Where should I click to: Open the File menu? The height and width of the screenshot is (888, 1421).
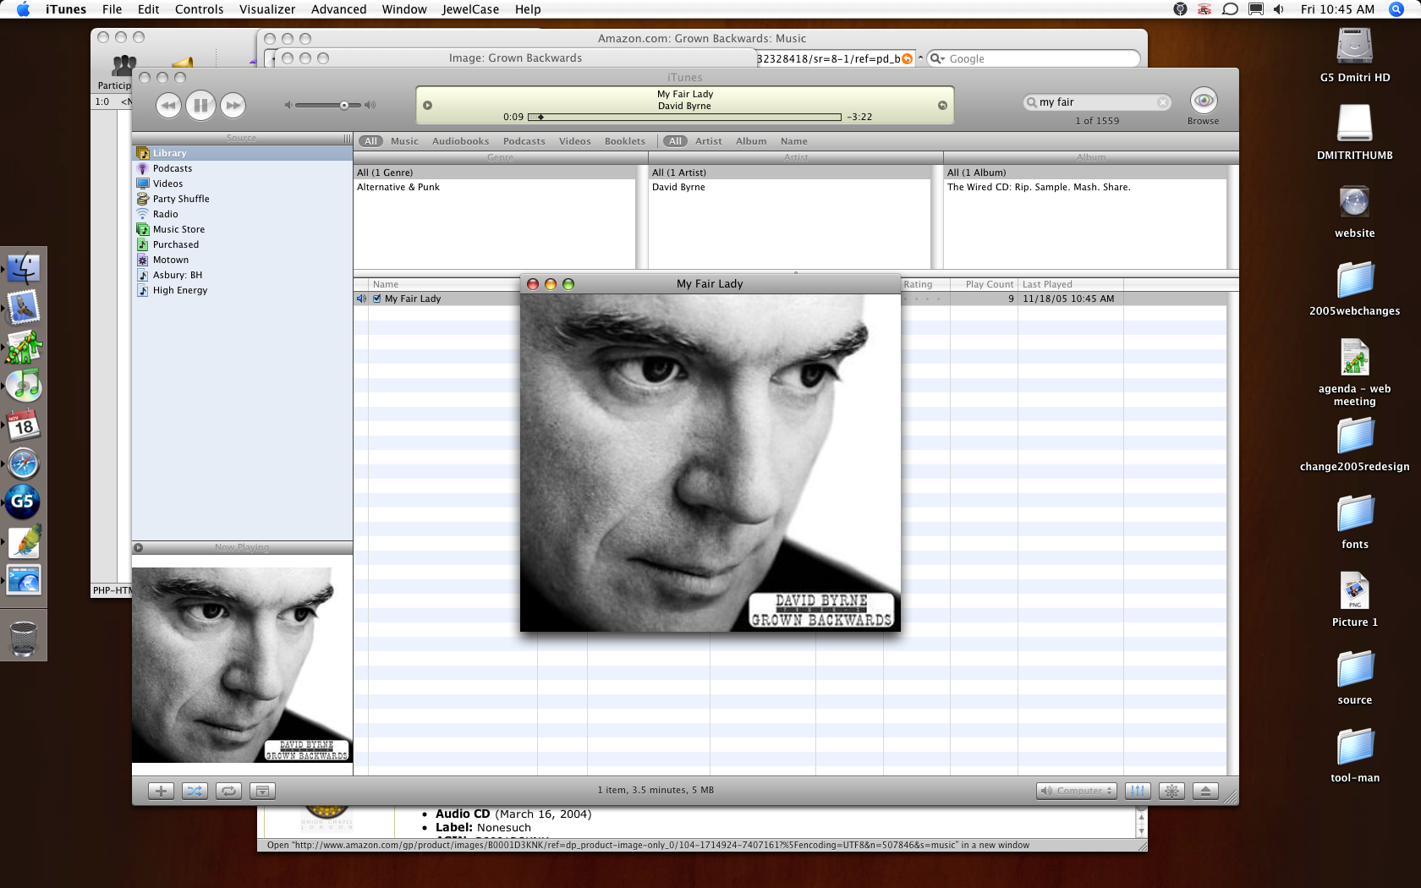point(112,9)
